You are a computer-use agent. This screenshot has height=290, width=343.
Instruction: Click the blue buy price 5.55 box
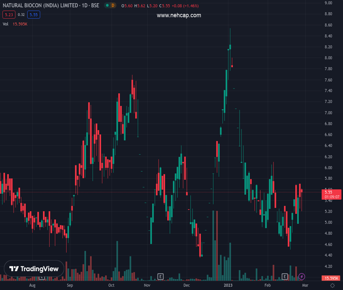[33, 14]
